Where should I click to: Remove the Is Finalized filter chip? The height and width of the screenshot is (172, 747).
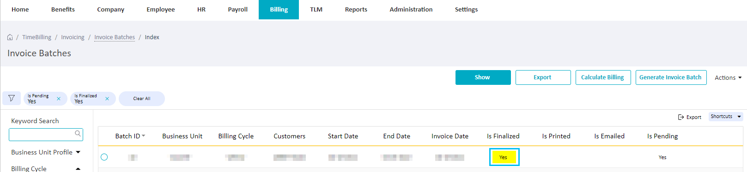pos(107,99)
